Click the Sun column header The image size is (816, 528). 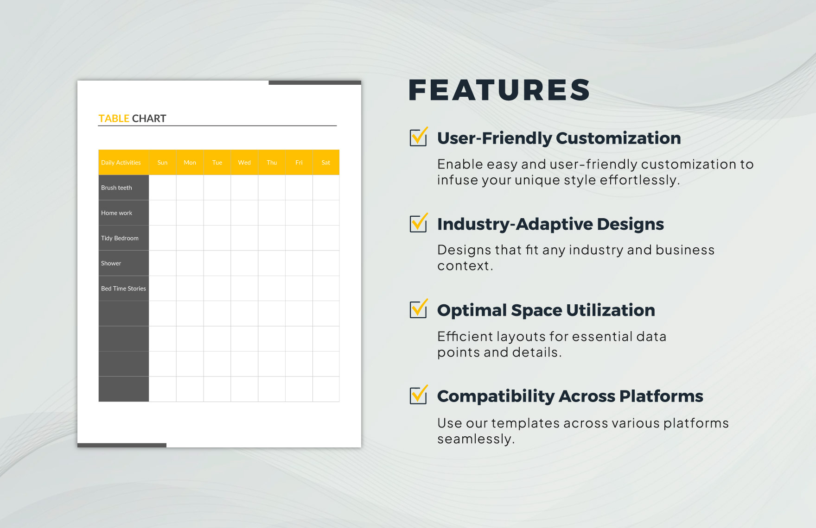pyautogui.click(x=162, y=163)
